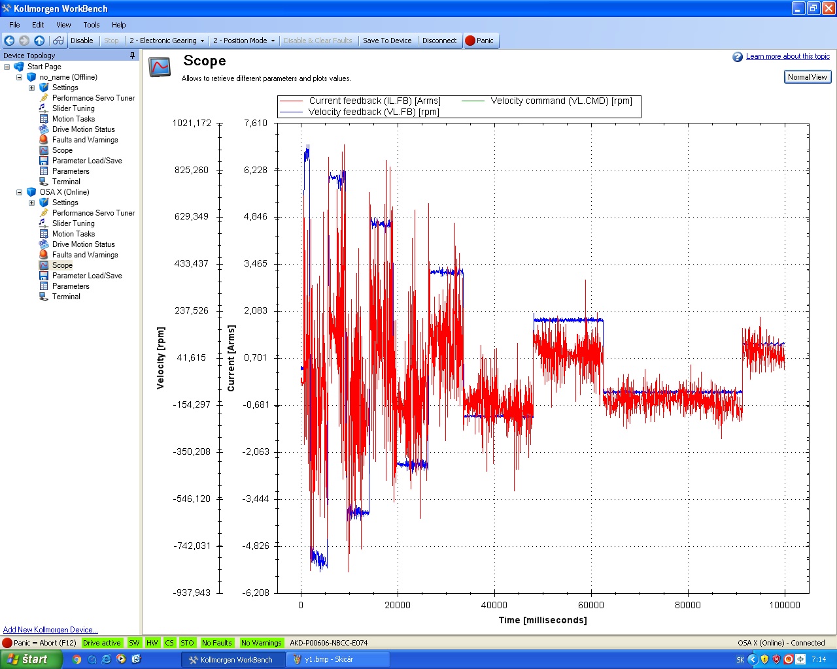Screen dimensions: 837x669
Task: Open the Position Mode dropdown
Action: coord(244,41)
